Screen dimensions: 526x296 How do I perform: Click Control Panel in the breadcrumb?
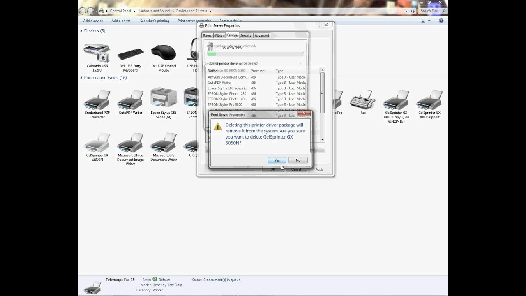pyautogui.click(x=120, y=11)
